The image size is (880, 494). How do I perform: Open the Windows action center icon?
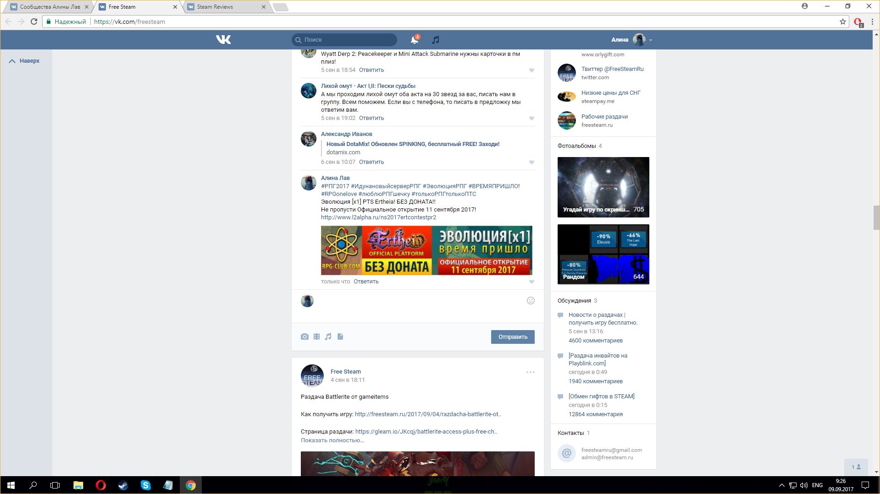tap(865, 485)
